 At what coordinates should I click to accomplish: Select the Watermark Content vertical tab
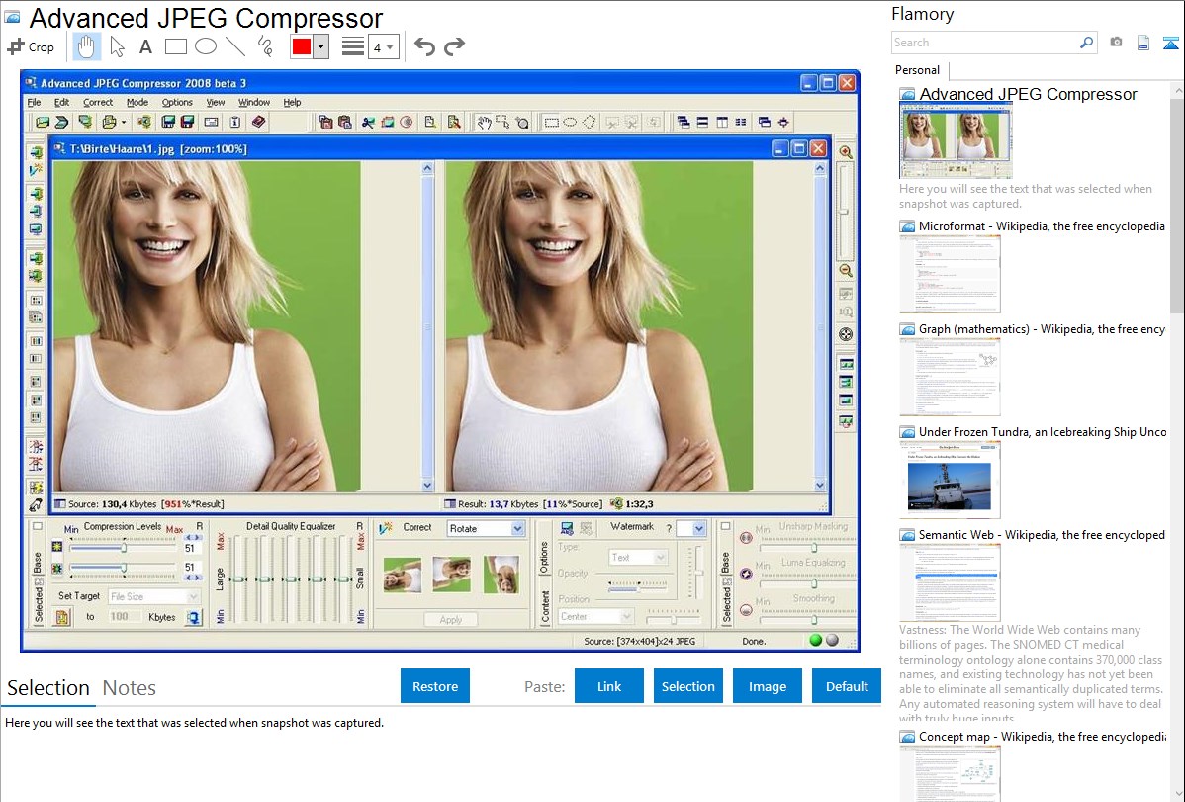(545, 607)
